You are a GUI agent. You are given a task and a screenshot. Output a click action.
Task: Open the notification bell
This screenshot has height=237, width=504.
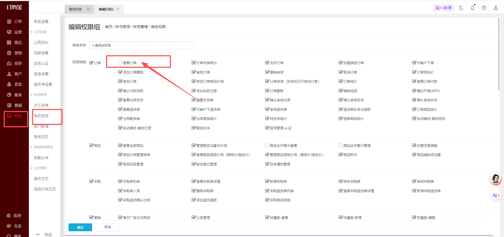pos(472,8)
